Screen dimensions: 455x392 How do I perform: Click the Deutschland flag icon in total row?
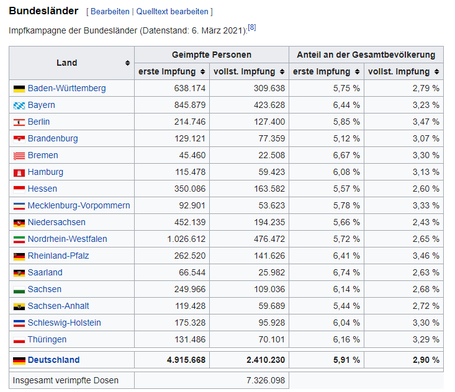(x=19, y=360)
